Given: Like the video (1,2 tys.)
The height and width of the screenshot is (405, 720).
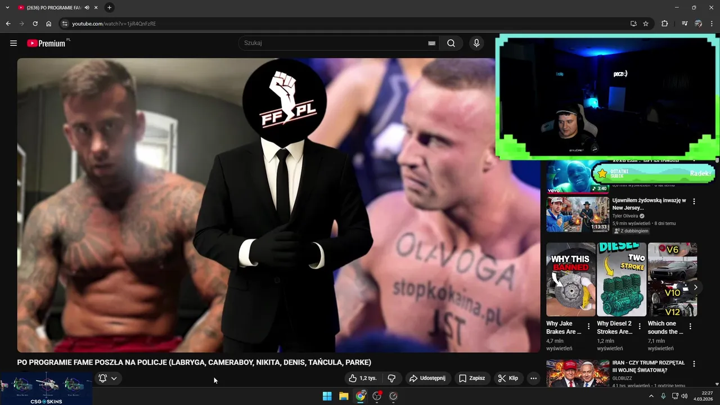Looking at the screenshot, I should pos(363,379).
